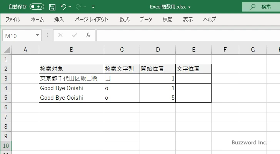Select column E header
Image resolution: width=280 pixels, height=154 pixels.
click(193, 50)
